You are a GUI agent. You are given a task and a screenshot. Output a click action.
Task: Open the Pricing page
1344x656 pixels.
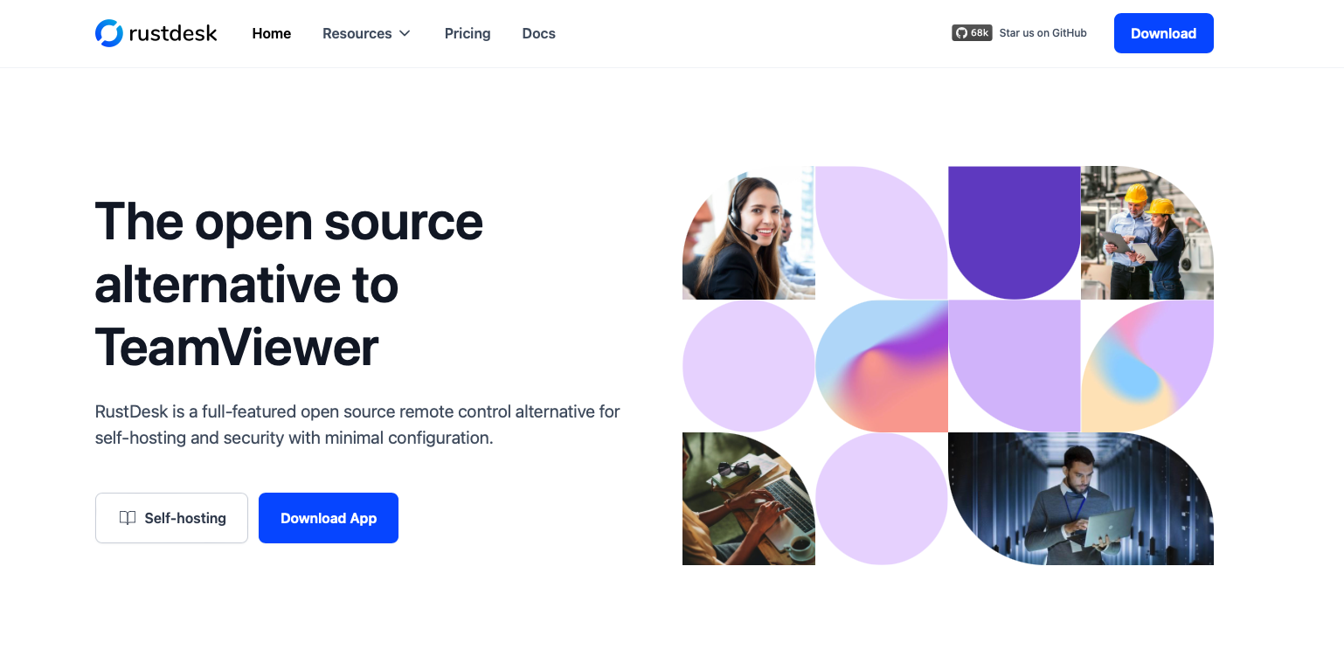tap(468, 33)
